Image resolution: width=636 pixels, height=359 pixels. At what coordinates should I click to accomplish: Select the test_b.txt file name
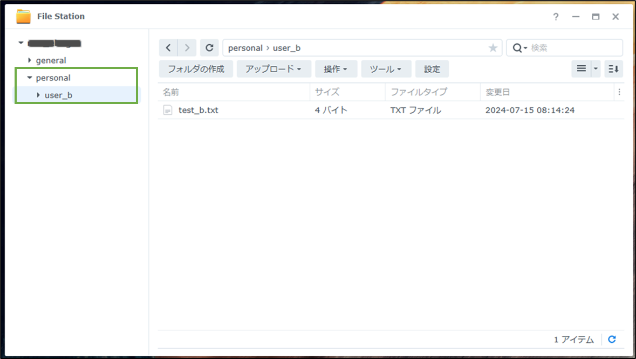[x=199, y=110]
